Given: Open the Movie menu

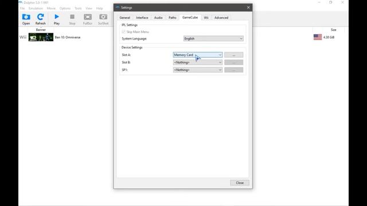Looking at the screenshot, I should (51, 9).
